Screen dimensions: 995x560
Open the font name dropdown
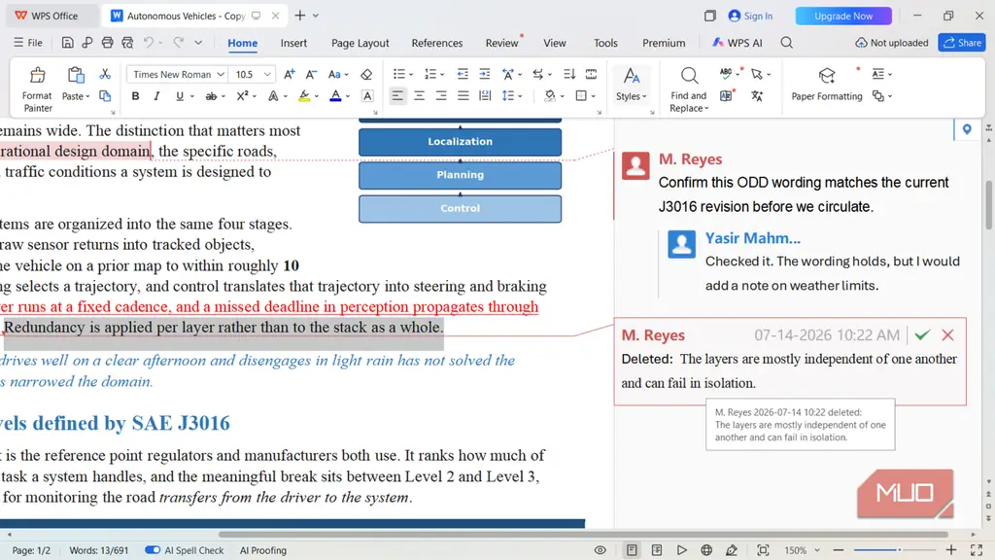(221, 74)
